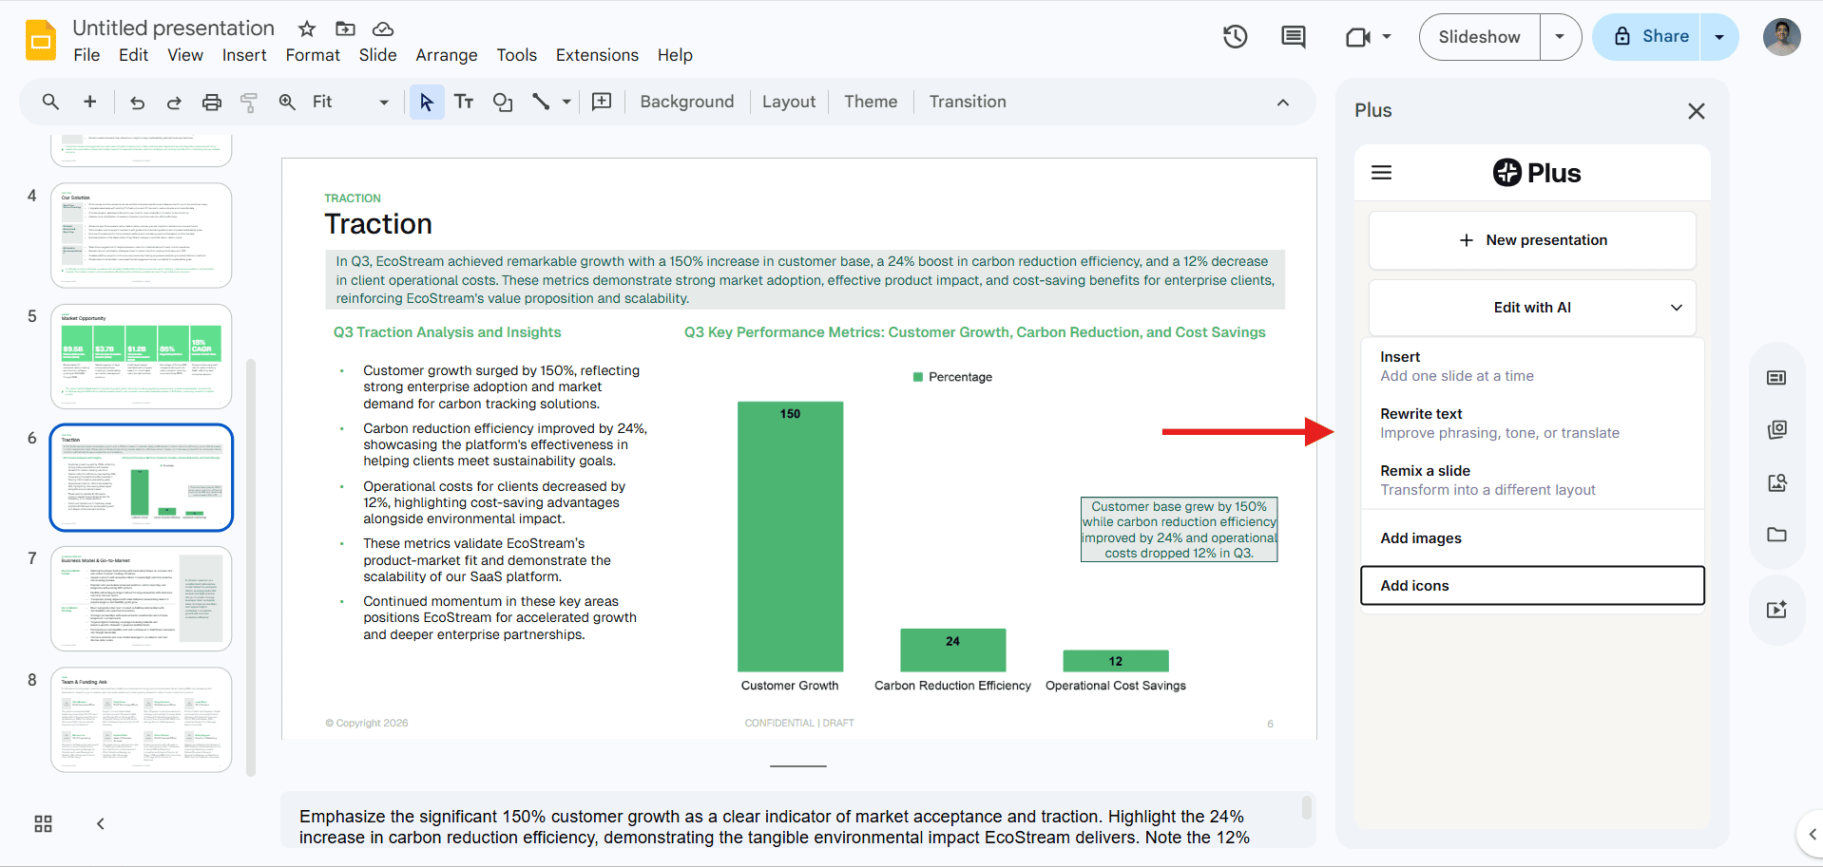Insert a text box

pyautogui.click(x=464, y=102)
